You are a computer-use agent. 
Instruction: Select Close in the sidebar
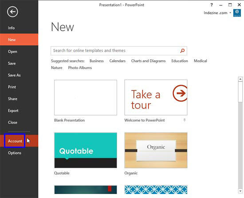pos(19,122)
